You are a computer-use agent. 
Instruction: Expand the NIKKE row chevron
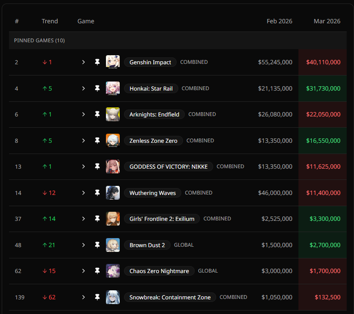coord(84,166)
